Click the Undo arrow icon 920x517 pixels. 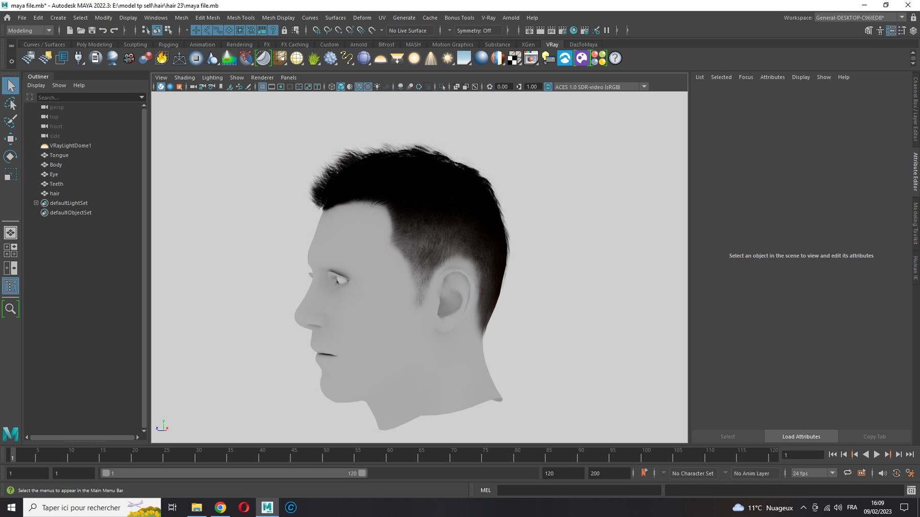click(103, 31)
